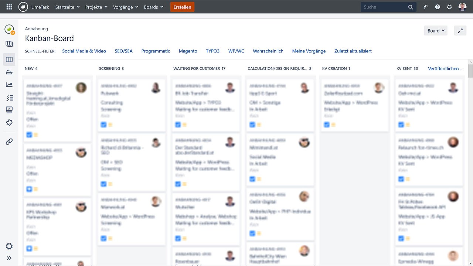Screen dimensions: 473x266
Task: Toggle Magento quick filter
Action: pyautogui.click(x=188, y=51)
